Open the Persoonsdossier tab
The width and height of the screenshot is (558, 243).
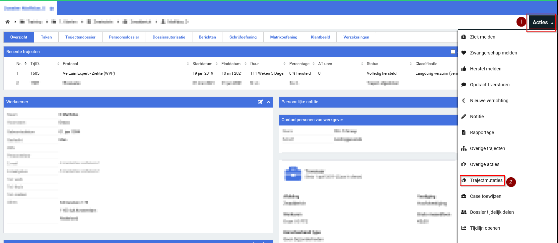124,37
